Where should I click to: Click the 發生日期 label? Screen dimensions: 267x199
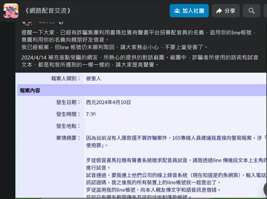pyautogui.click(x=68, y=102)
